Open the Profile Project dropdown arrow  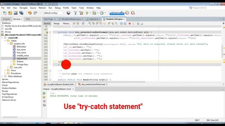[x=105, y=13]
